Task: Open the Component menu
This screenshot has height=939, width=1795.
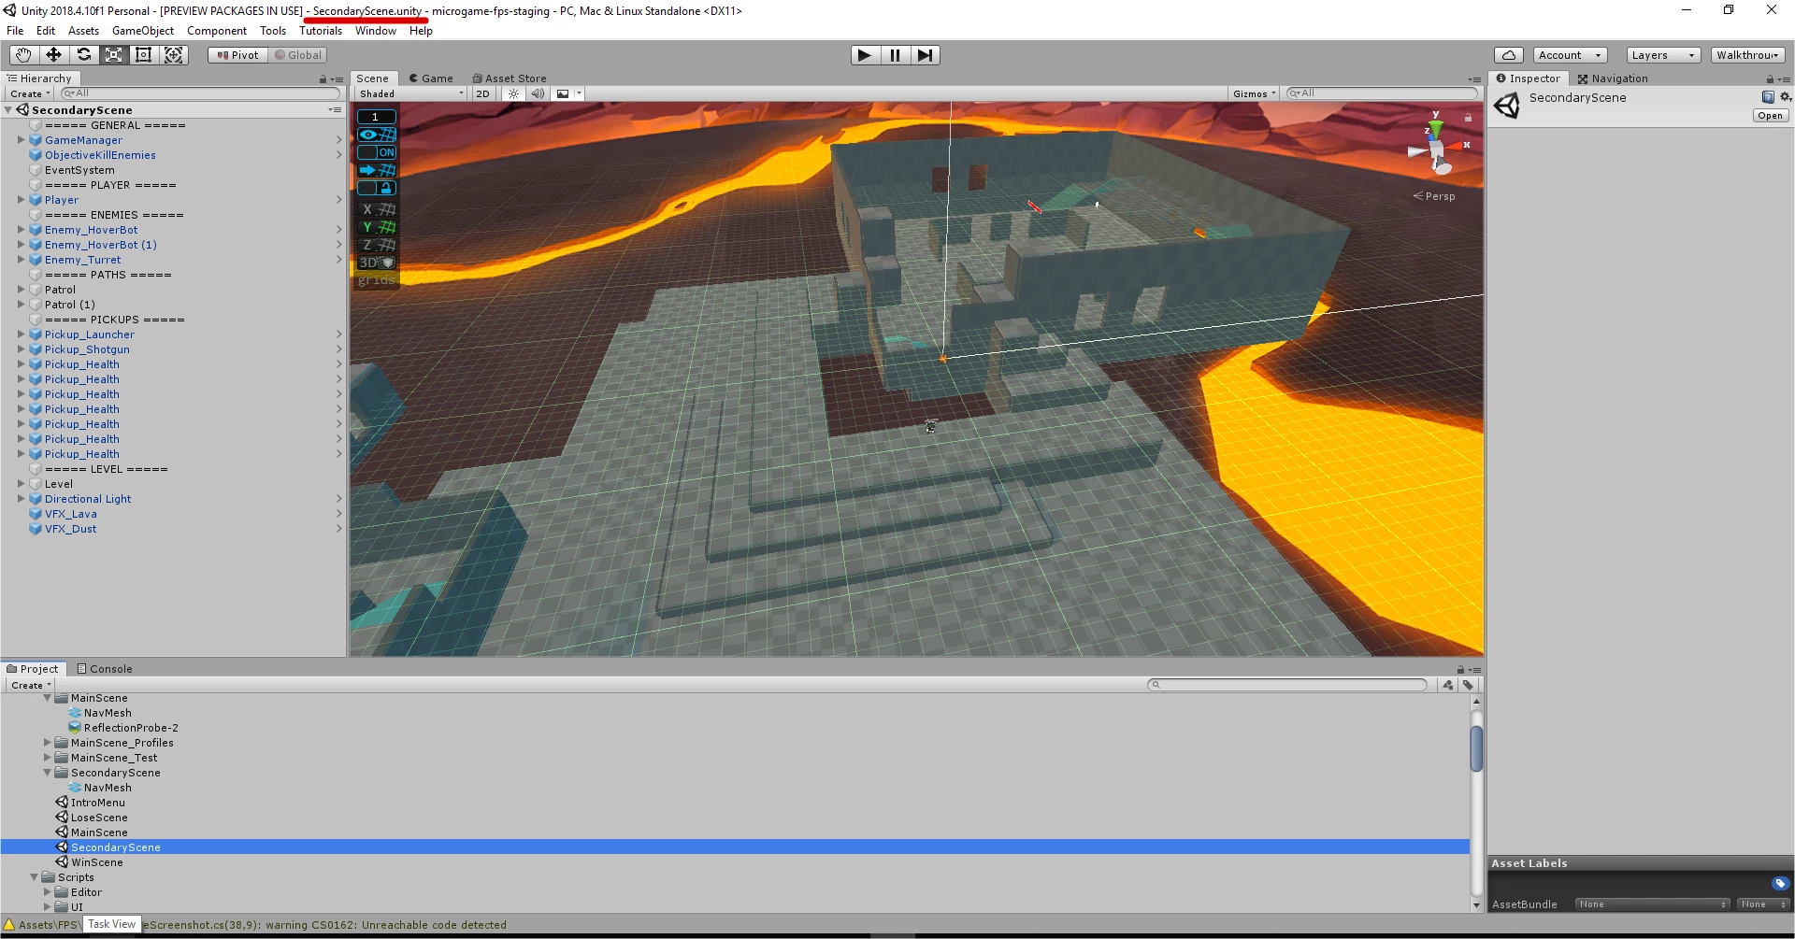Action: [217, 31]
